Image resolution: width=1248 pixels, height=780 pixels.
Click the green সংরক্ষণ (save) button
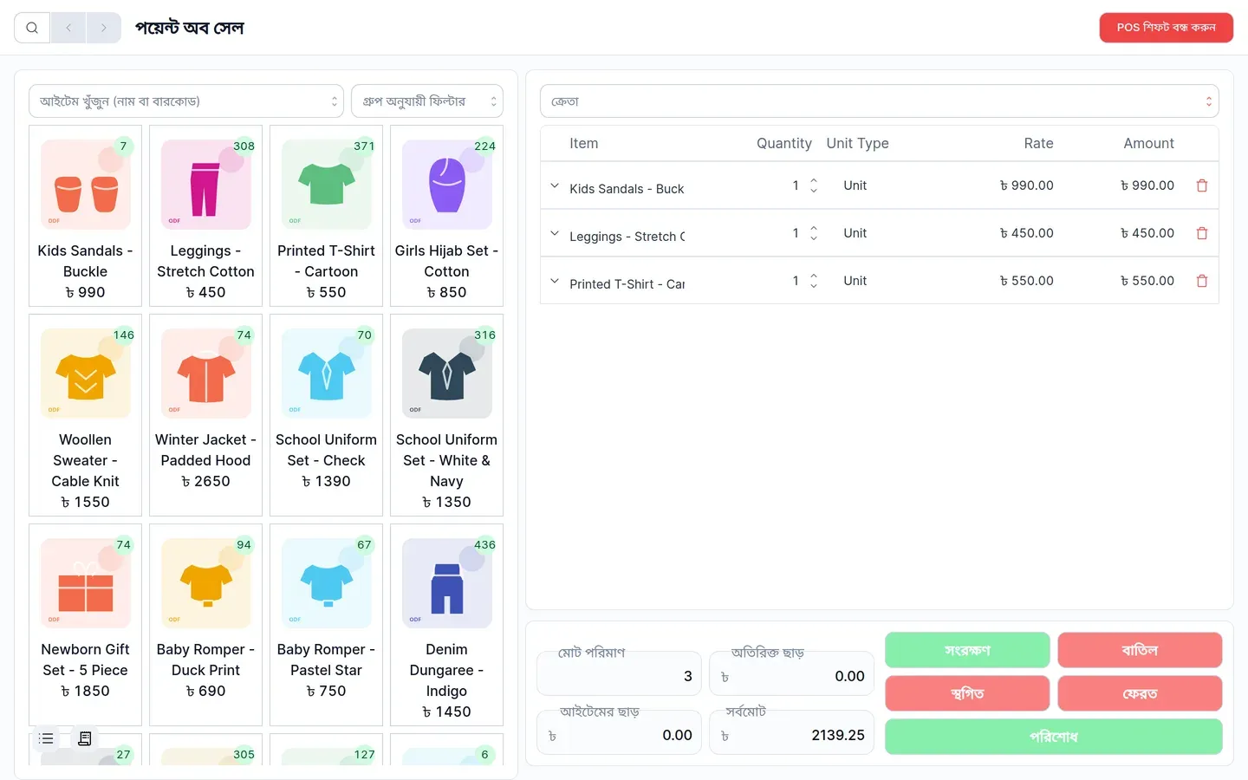coord(967,650)
